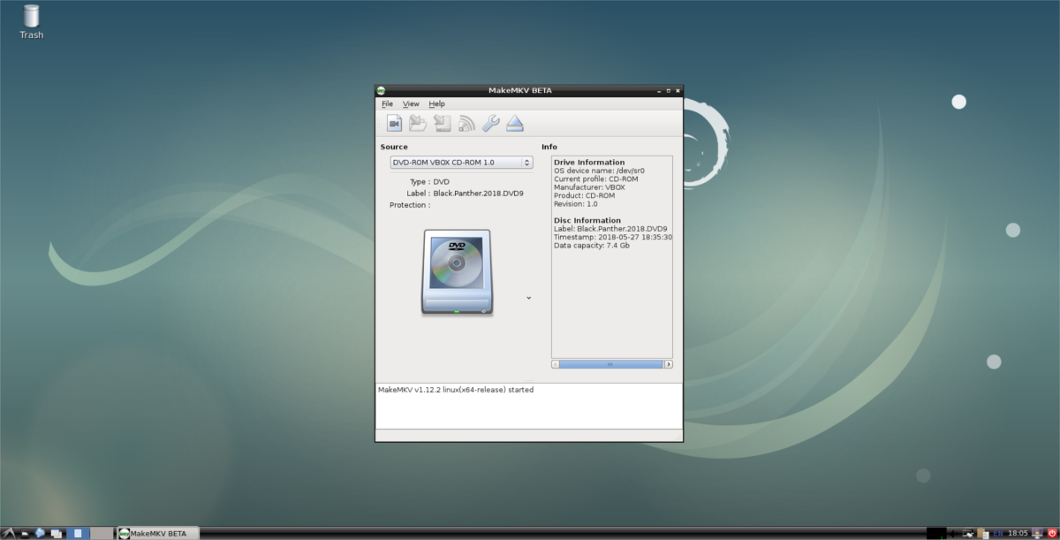
Task: Open the File menu
Action: tap(387, 103)
